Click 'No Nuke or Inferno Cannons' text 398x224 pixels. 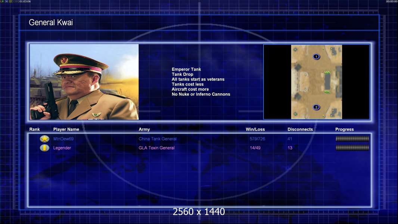201,94
